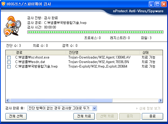Viewport: 168px width, 124px height.
Task: Click 치료 가능 status of 국방융합기술.hwp row
Action: 149,67
